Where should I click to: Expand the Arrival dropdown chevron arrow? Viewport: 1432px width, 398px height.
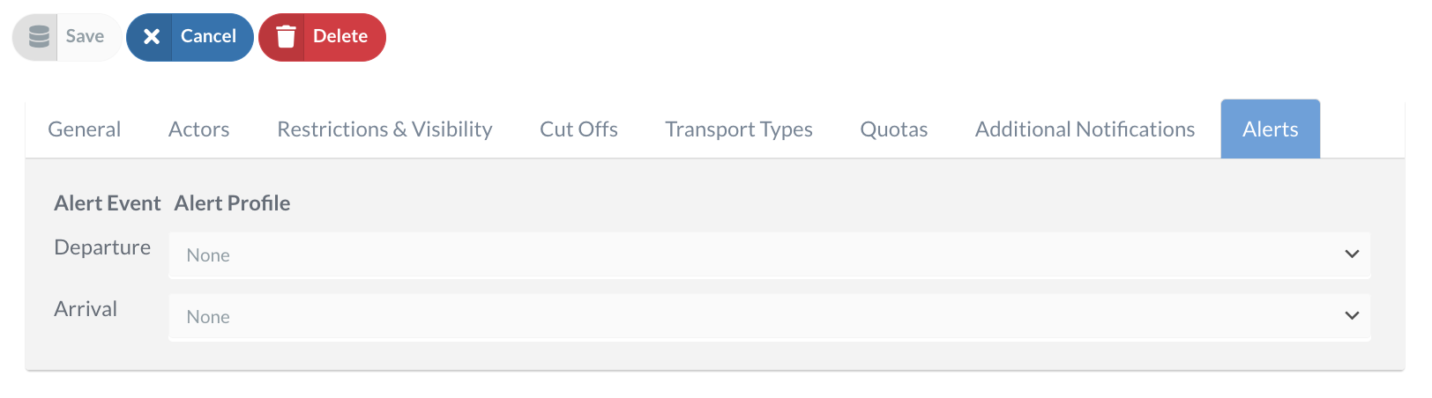(1351, 316)
